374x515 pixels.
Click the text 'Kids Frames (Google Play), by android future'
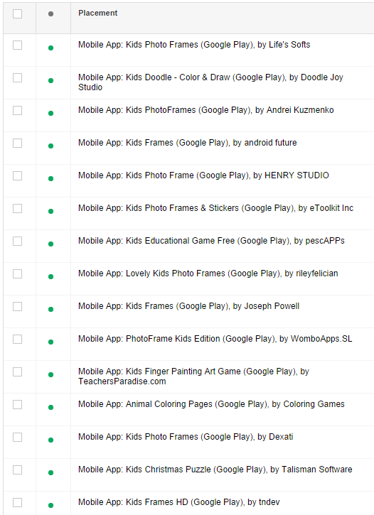[x=211, y=143]
